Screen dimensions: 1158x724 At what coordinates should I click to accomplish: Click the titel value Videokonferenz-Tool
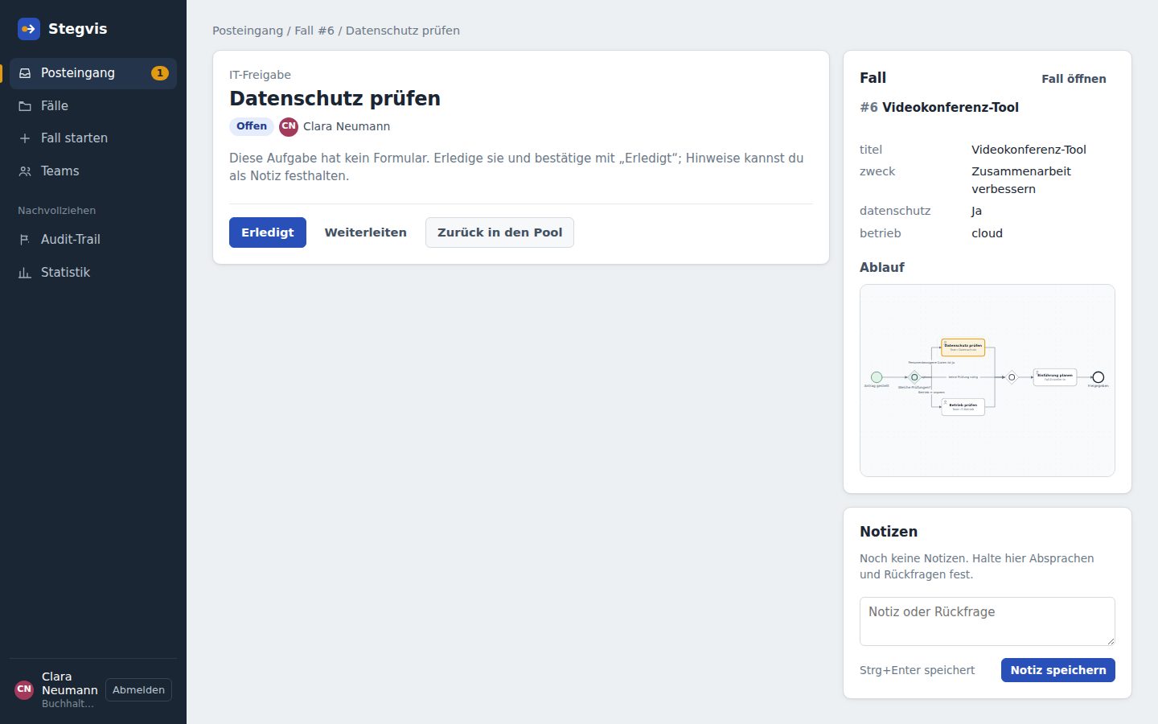(1029, 150)
